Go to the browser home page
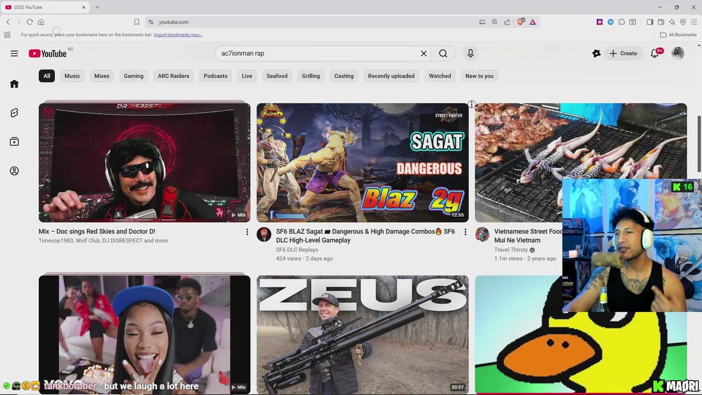The height and width of the screenshot is (395, 702). pyautogui.click(x=41, y=22)
